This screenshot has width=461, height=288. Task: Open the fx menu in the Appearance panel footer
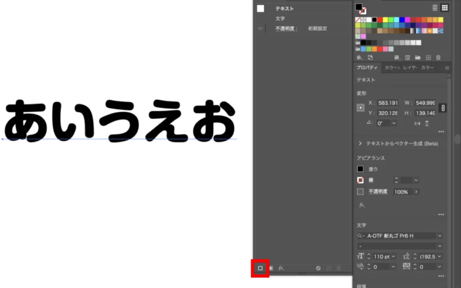coord(281,268)
